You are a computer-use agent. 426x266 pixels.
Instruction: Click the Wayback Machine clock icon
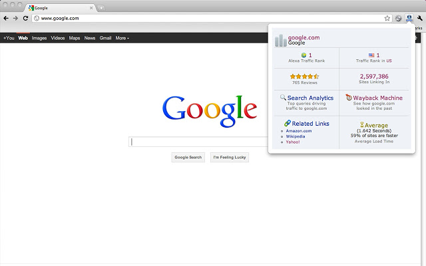coord(349,98)
